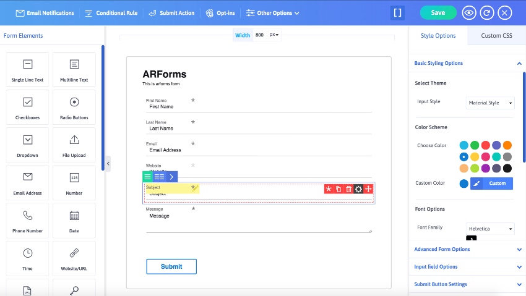Open Subject field settings gear

[x=358, y=189]
